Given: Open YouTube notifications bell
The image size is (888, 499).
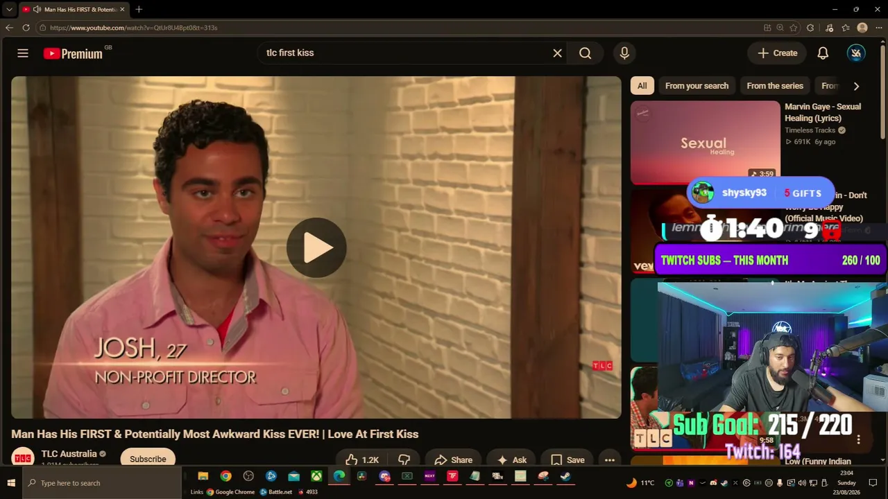Looking at the screenshot, I should 823,53.
